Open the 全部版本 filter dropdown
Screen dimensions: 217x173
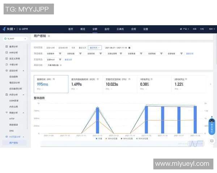[54, 54]
